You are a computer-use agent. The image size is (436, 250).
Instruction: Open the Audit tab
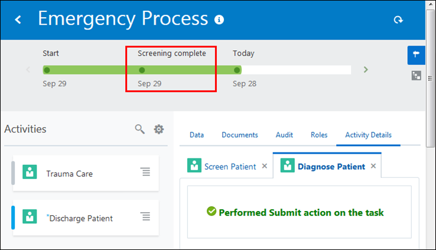(x=284, y=135)
